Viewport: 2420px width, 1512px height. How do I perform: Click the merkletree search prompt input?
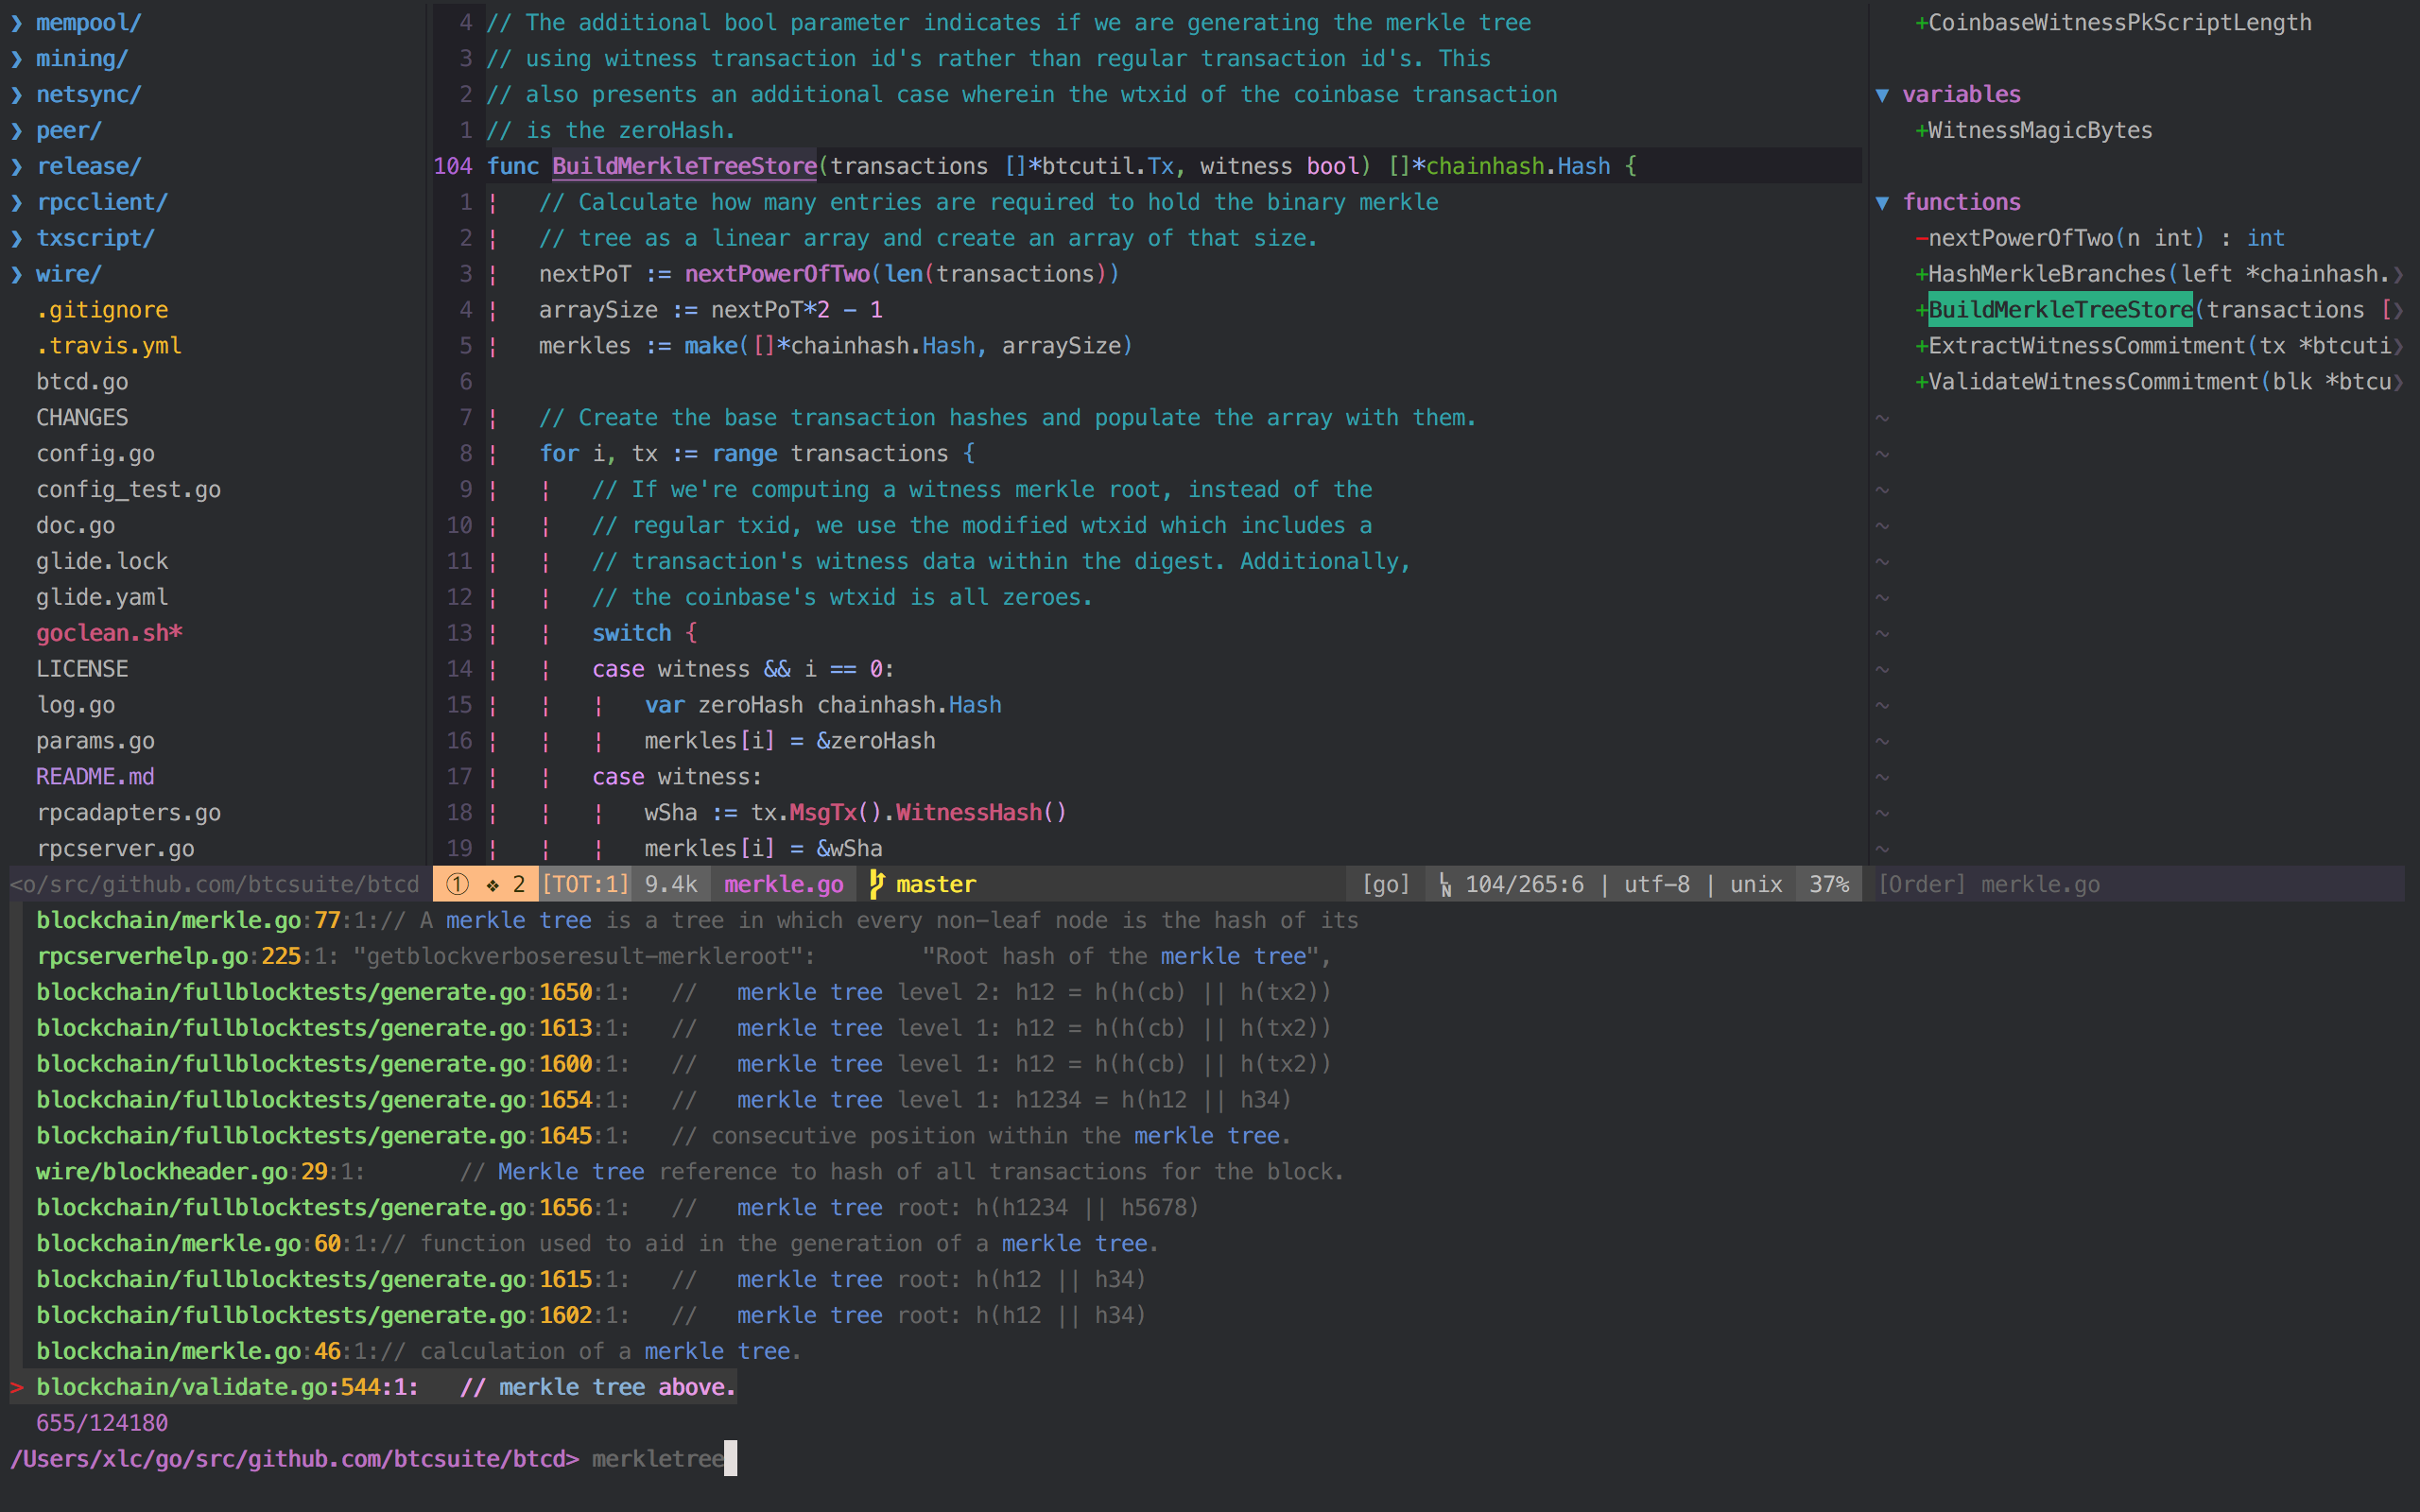tap(658, 1459)
